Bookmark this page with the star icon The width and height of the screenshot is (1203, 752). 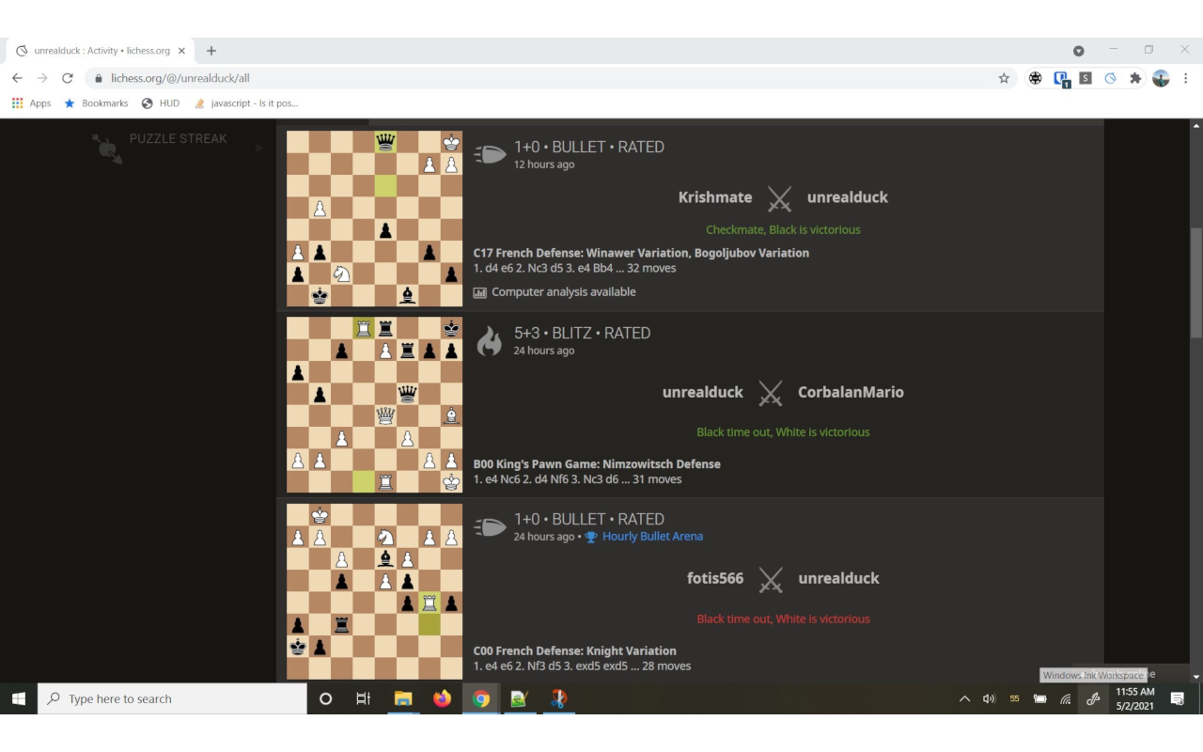pos(1004,78)
